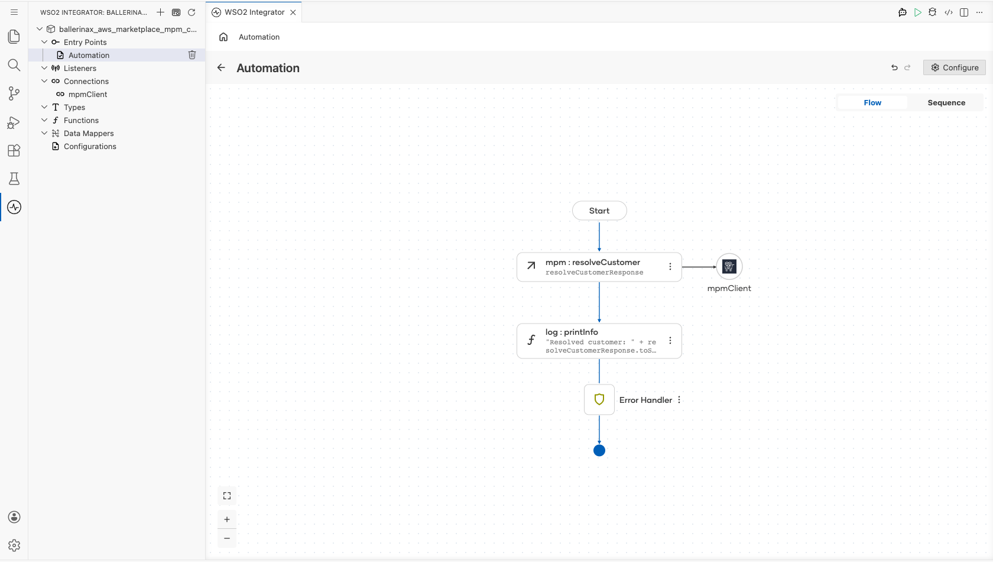Collapse the Connections section
Screen dimensions: 993x562
[44, 81]
